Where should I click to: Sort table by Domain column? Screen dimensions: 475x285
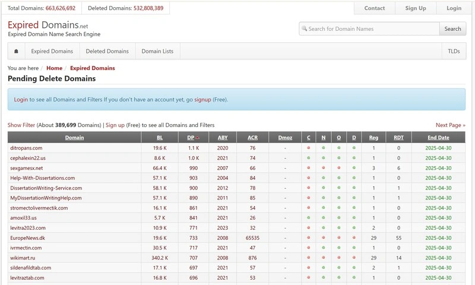(x=75, y=138)
